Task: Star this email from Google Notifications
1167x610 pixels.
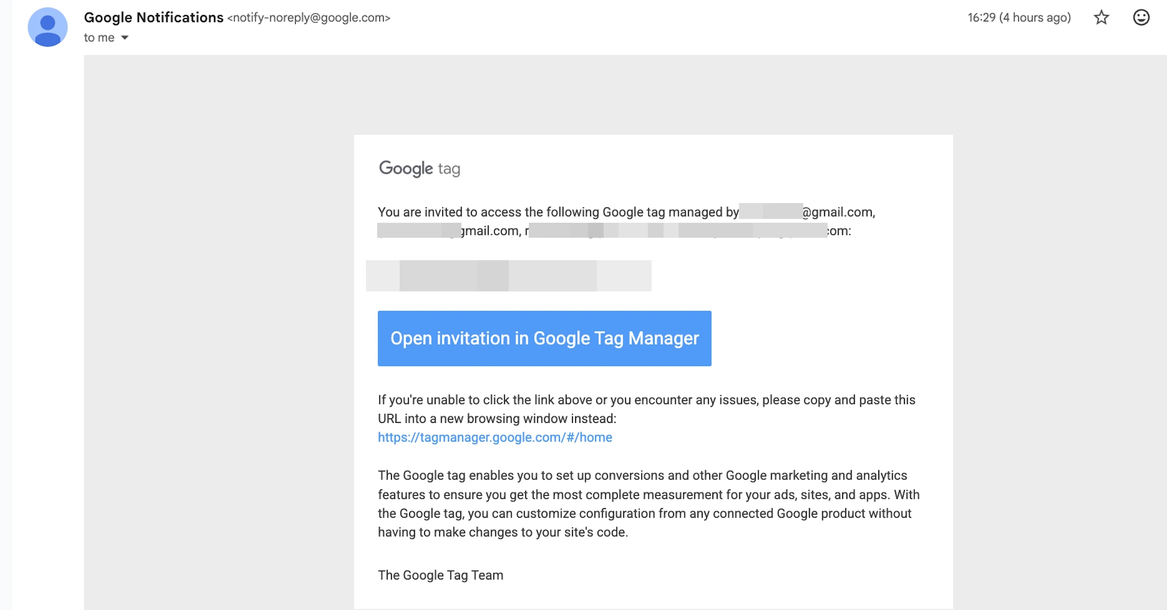Action: [1101, 18]
